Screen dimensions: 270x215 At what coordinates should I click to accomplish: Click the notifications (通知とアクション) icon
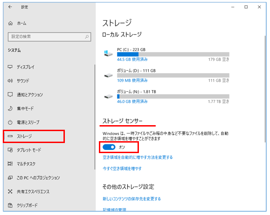pyautogui.click(x=10, y=94)
